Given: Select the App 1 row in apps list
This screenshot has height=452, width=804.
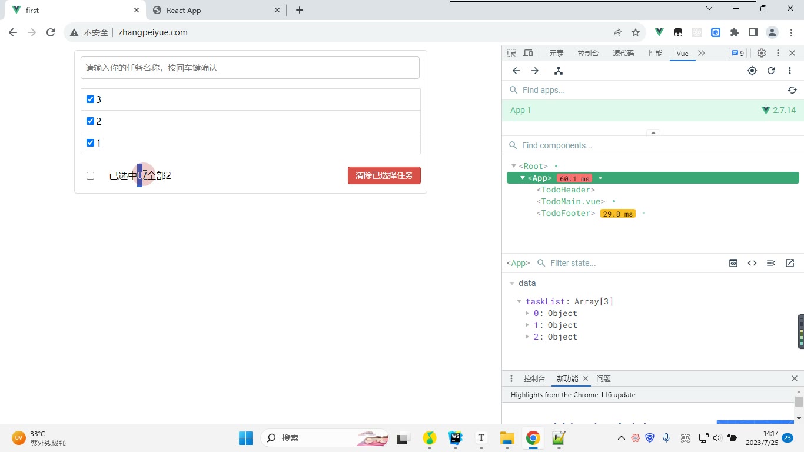Looking at the screenshot, I should tap(653, 110).
